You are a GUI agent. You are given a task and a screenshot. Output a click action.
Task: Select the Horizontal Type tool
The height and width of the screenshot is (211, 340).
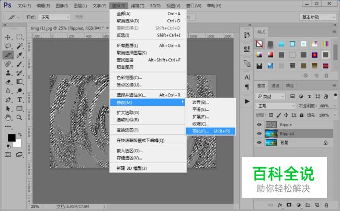click(x=19, y=100)
